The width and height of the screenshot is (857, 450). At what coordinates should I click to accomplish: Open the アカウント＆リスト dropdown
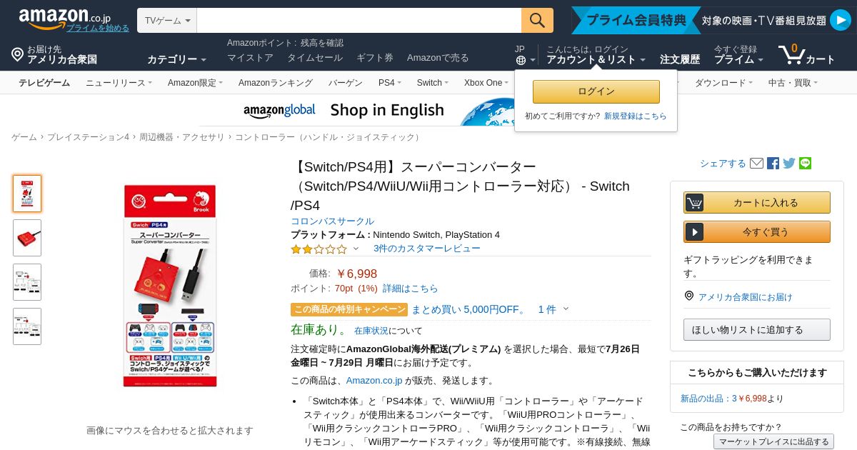point(596,60)
